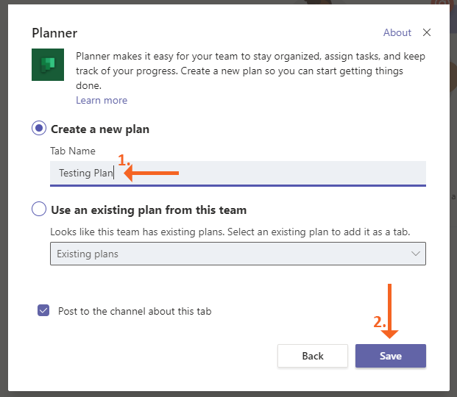
Task: Close the Planner dialog with X
Action: pos(427,32)
